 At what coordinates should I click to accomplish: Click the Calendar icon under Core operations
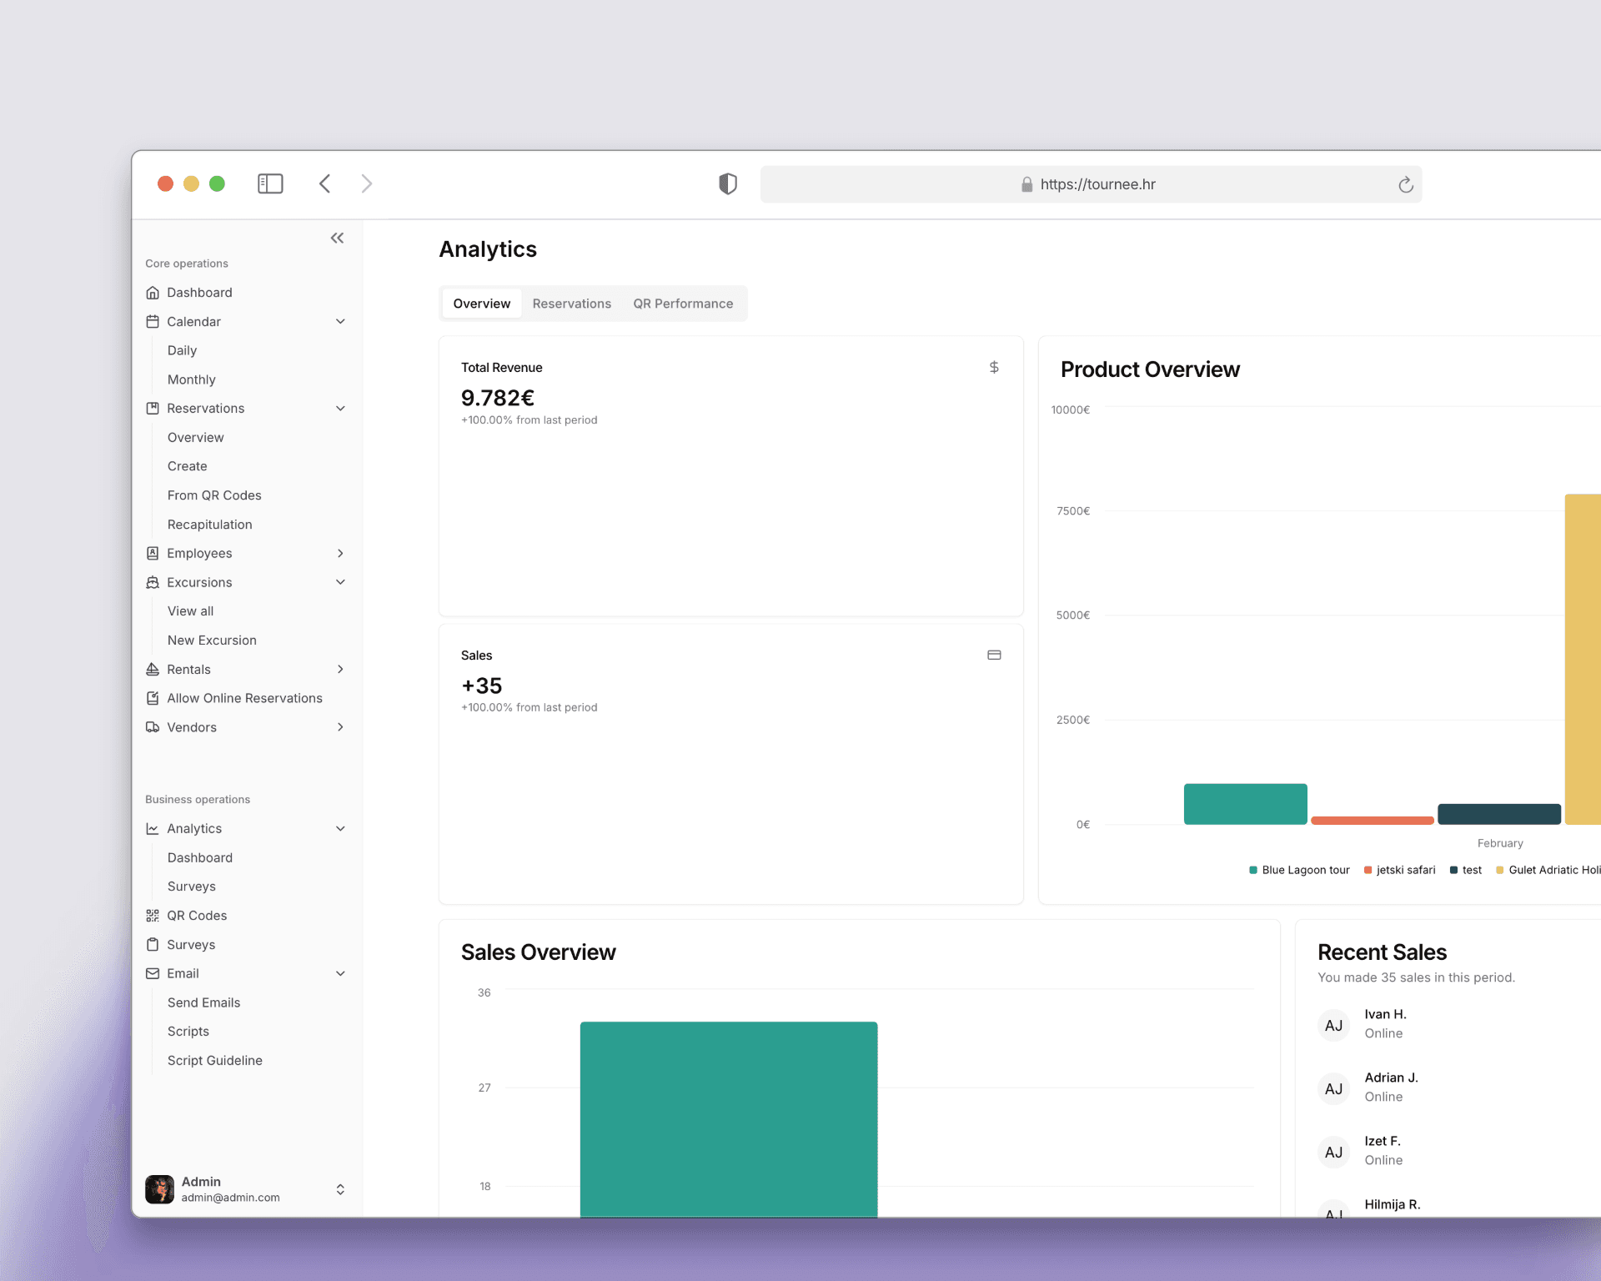(153, 321)
